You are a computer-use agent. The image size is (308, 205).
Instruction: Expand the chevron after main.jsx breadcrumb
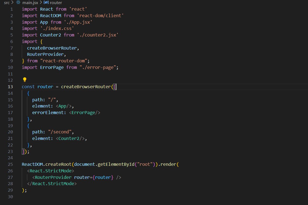click(x=41, y=2)
